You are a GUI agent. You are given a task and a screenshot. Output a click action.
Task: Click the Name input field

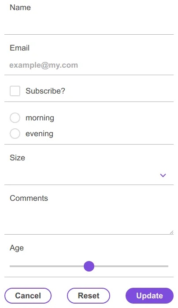pyautogui.click(x=89, y=25)
